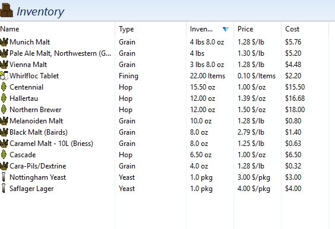This screenshot has width=335, height=229.
Task: Click the hop icon beside Northern Brewer
Action: 4,110
